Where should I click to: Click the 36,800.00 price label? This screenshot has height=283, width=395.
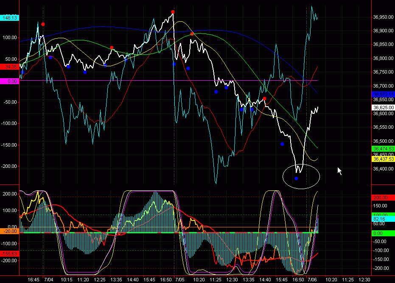(x=383, y=58)
